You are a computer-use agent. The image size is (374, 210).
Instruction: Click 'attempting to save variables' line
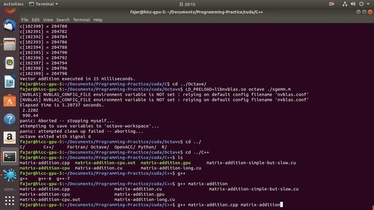click(x=89, y=126)
